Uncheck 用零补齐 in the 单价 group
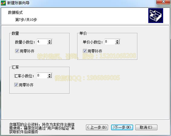Image resolution: width=171 pixels, height=136 pixels. click(x=85, y=51)
